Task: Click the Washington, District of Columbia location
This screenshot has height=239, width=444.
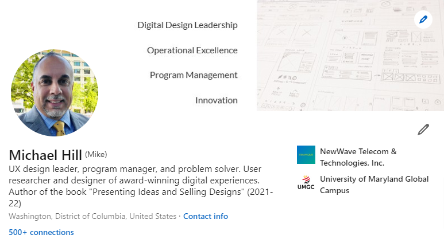Action: [92, 216]
